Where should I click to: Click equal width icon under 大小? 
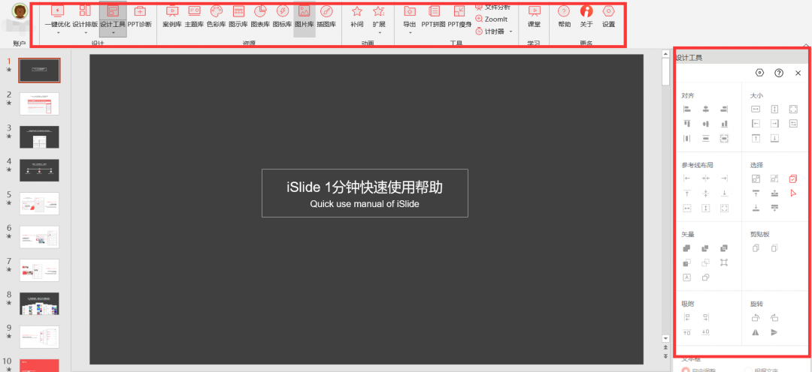pyautogui.click(x=756, y=109)
